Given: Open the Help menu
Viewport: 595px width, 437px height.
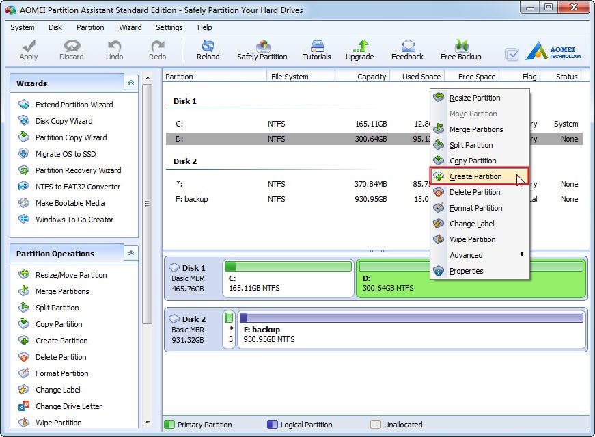Looking at the screenshot, I should coord(204,27).
